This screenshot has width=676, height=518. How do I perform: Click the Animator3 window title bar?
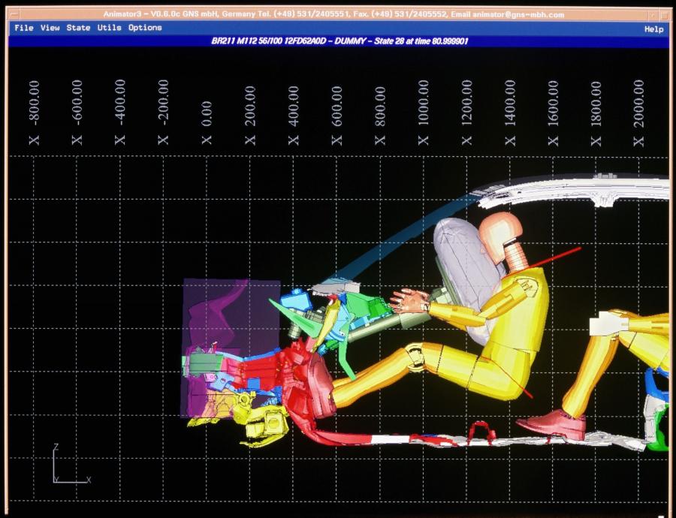pos(333,15)
